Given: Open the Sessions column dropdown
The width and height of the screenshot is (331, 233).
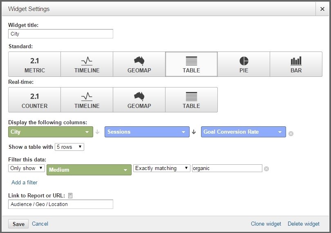Looking at the screenshot, I should click(147, 132).
